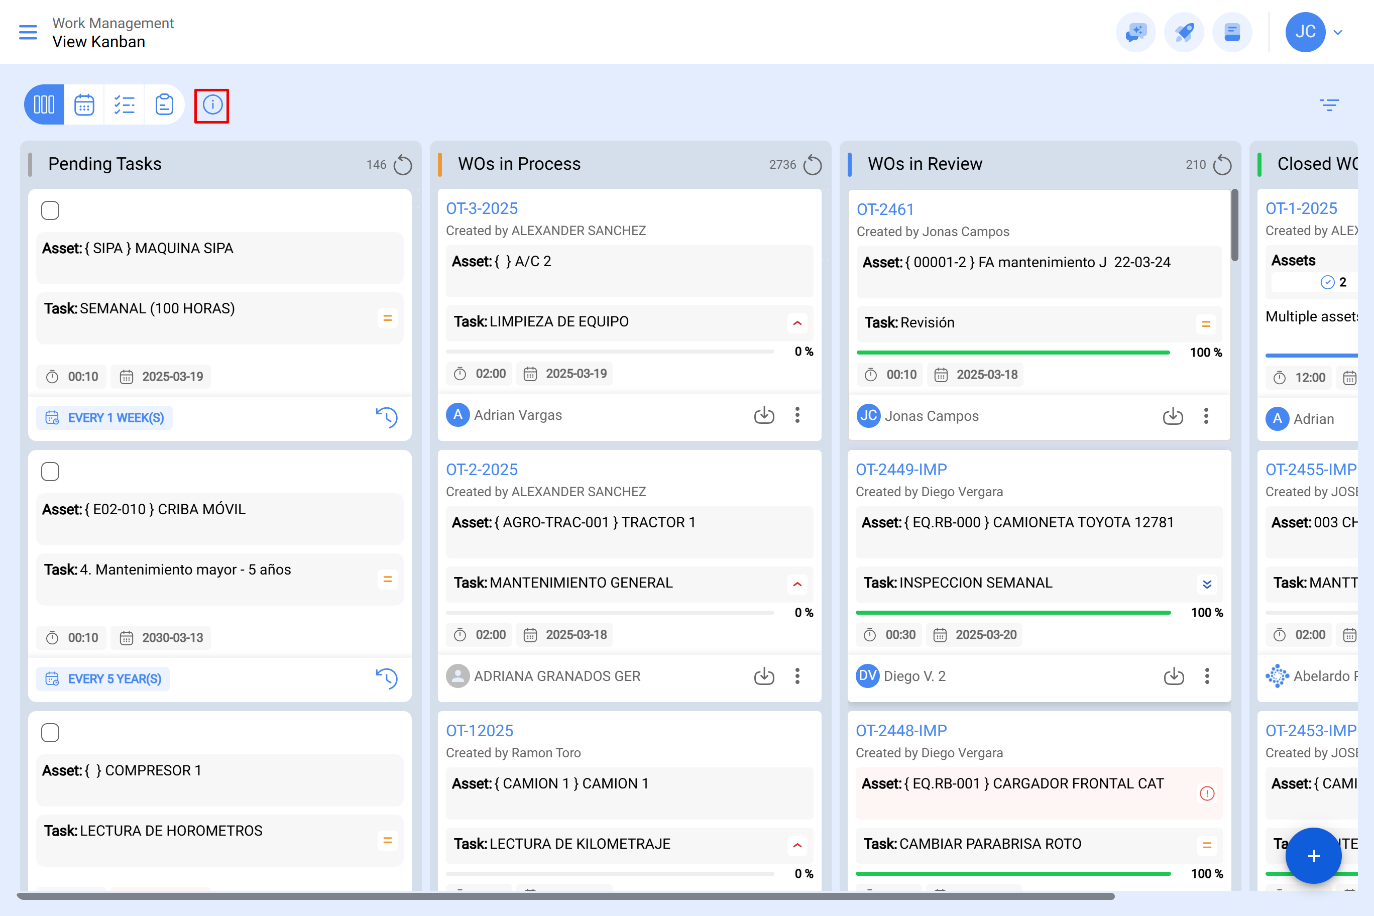Click priority icon on Revisión task
Viewport: 1374px width, 916px height.
pyautogui.click(x=1206, y=323)
